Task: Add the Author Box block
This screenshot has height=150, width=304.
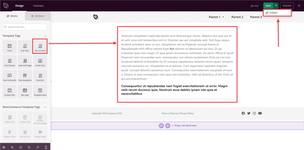Action: click(x=40, y=62)
